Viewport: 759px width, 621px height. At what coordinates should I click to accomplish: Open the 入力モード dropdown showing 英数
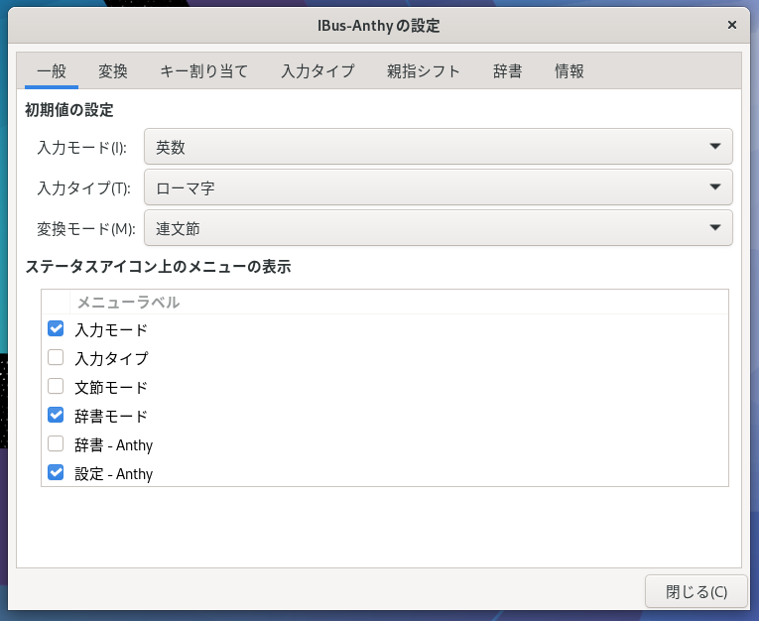[x=439, y=147]
